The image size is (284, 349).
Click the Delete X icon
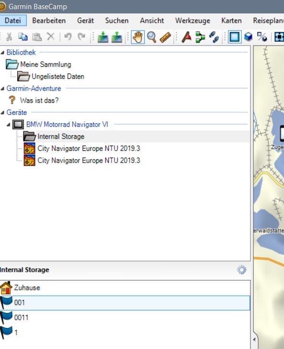(x=51, y=36)
